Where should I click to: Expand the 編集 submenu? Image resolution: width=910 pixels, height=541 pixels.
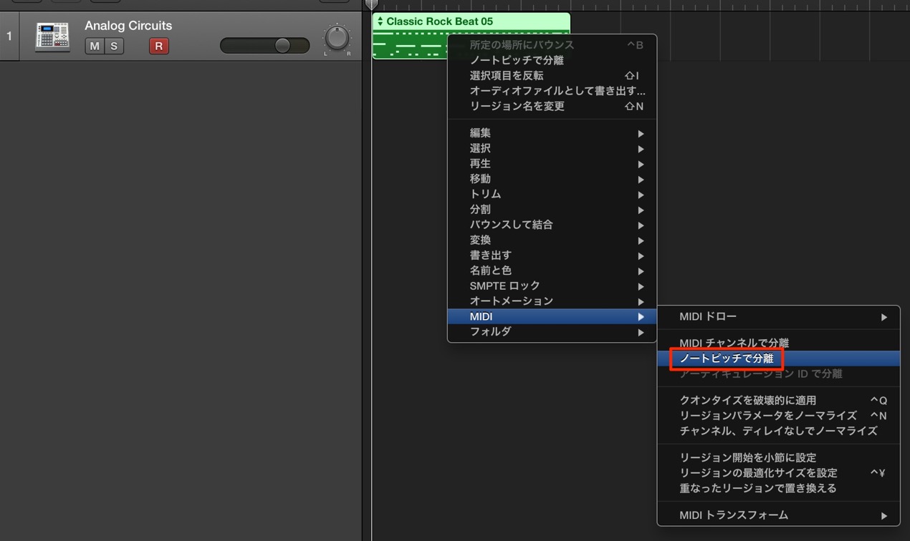coord(552,133)
